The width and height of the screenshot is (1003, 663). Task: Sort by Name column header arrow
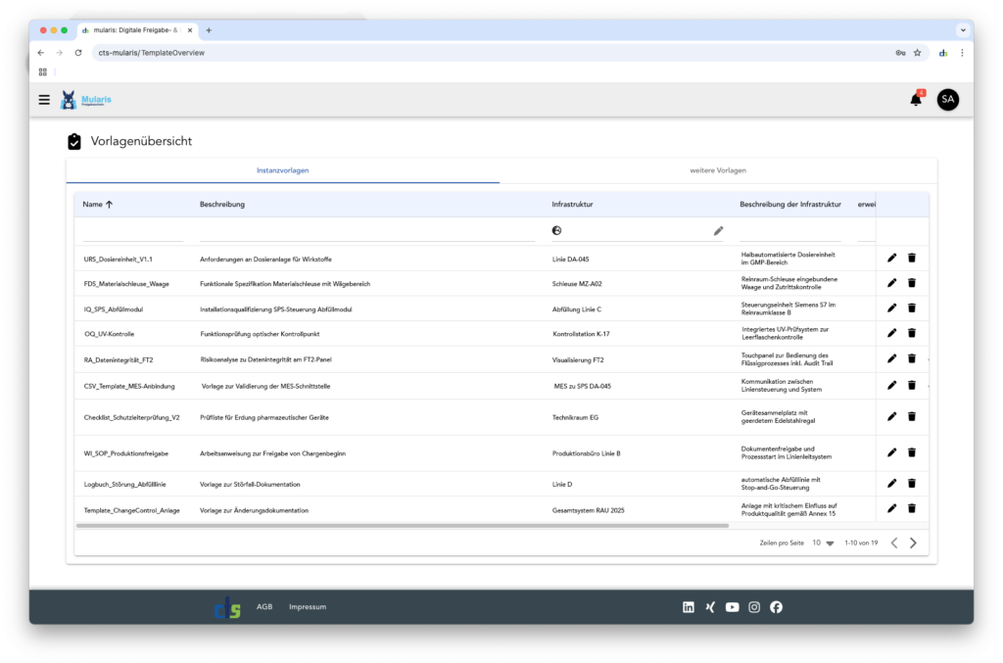tap(109, 205)
